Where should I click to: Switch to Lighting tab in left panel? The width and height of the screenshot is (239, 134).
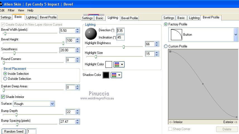point(32,17)
